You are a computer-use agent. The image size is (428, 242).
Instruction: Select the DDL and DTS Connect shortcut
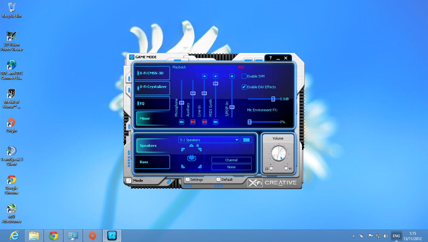coord(12,70)
